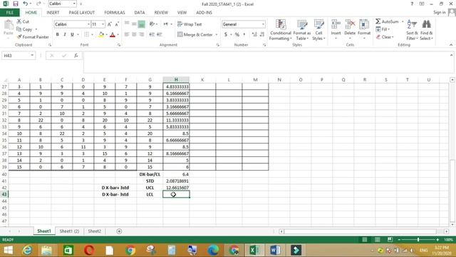Switch to the DATA ribbon tab
Viewport: 456px width, 257px height.
[x=140, y=13]
